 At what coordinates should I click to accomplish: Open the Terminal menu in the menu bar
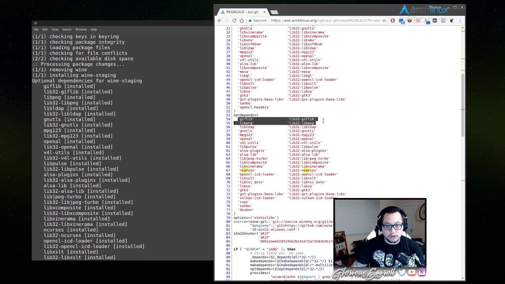click(x=81, y=30)
